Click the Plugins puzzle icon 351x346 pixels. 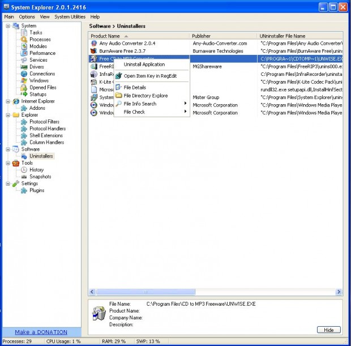24,190
